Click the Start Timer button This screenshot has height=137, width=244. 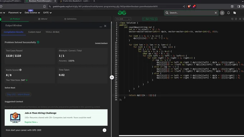[150, 19]
